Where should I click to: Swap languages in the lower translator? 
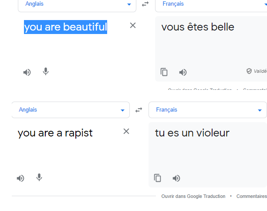139,110
